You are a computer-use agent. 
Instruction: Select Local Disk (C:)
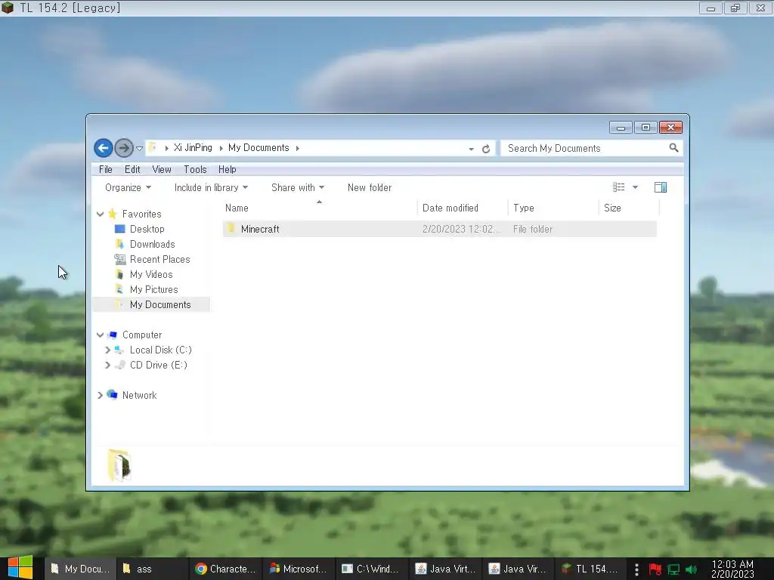(x=160, y=350)
